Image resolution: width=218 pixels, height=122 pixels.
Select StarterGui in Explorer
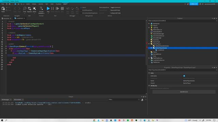pos(156,40)
